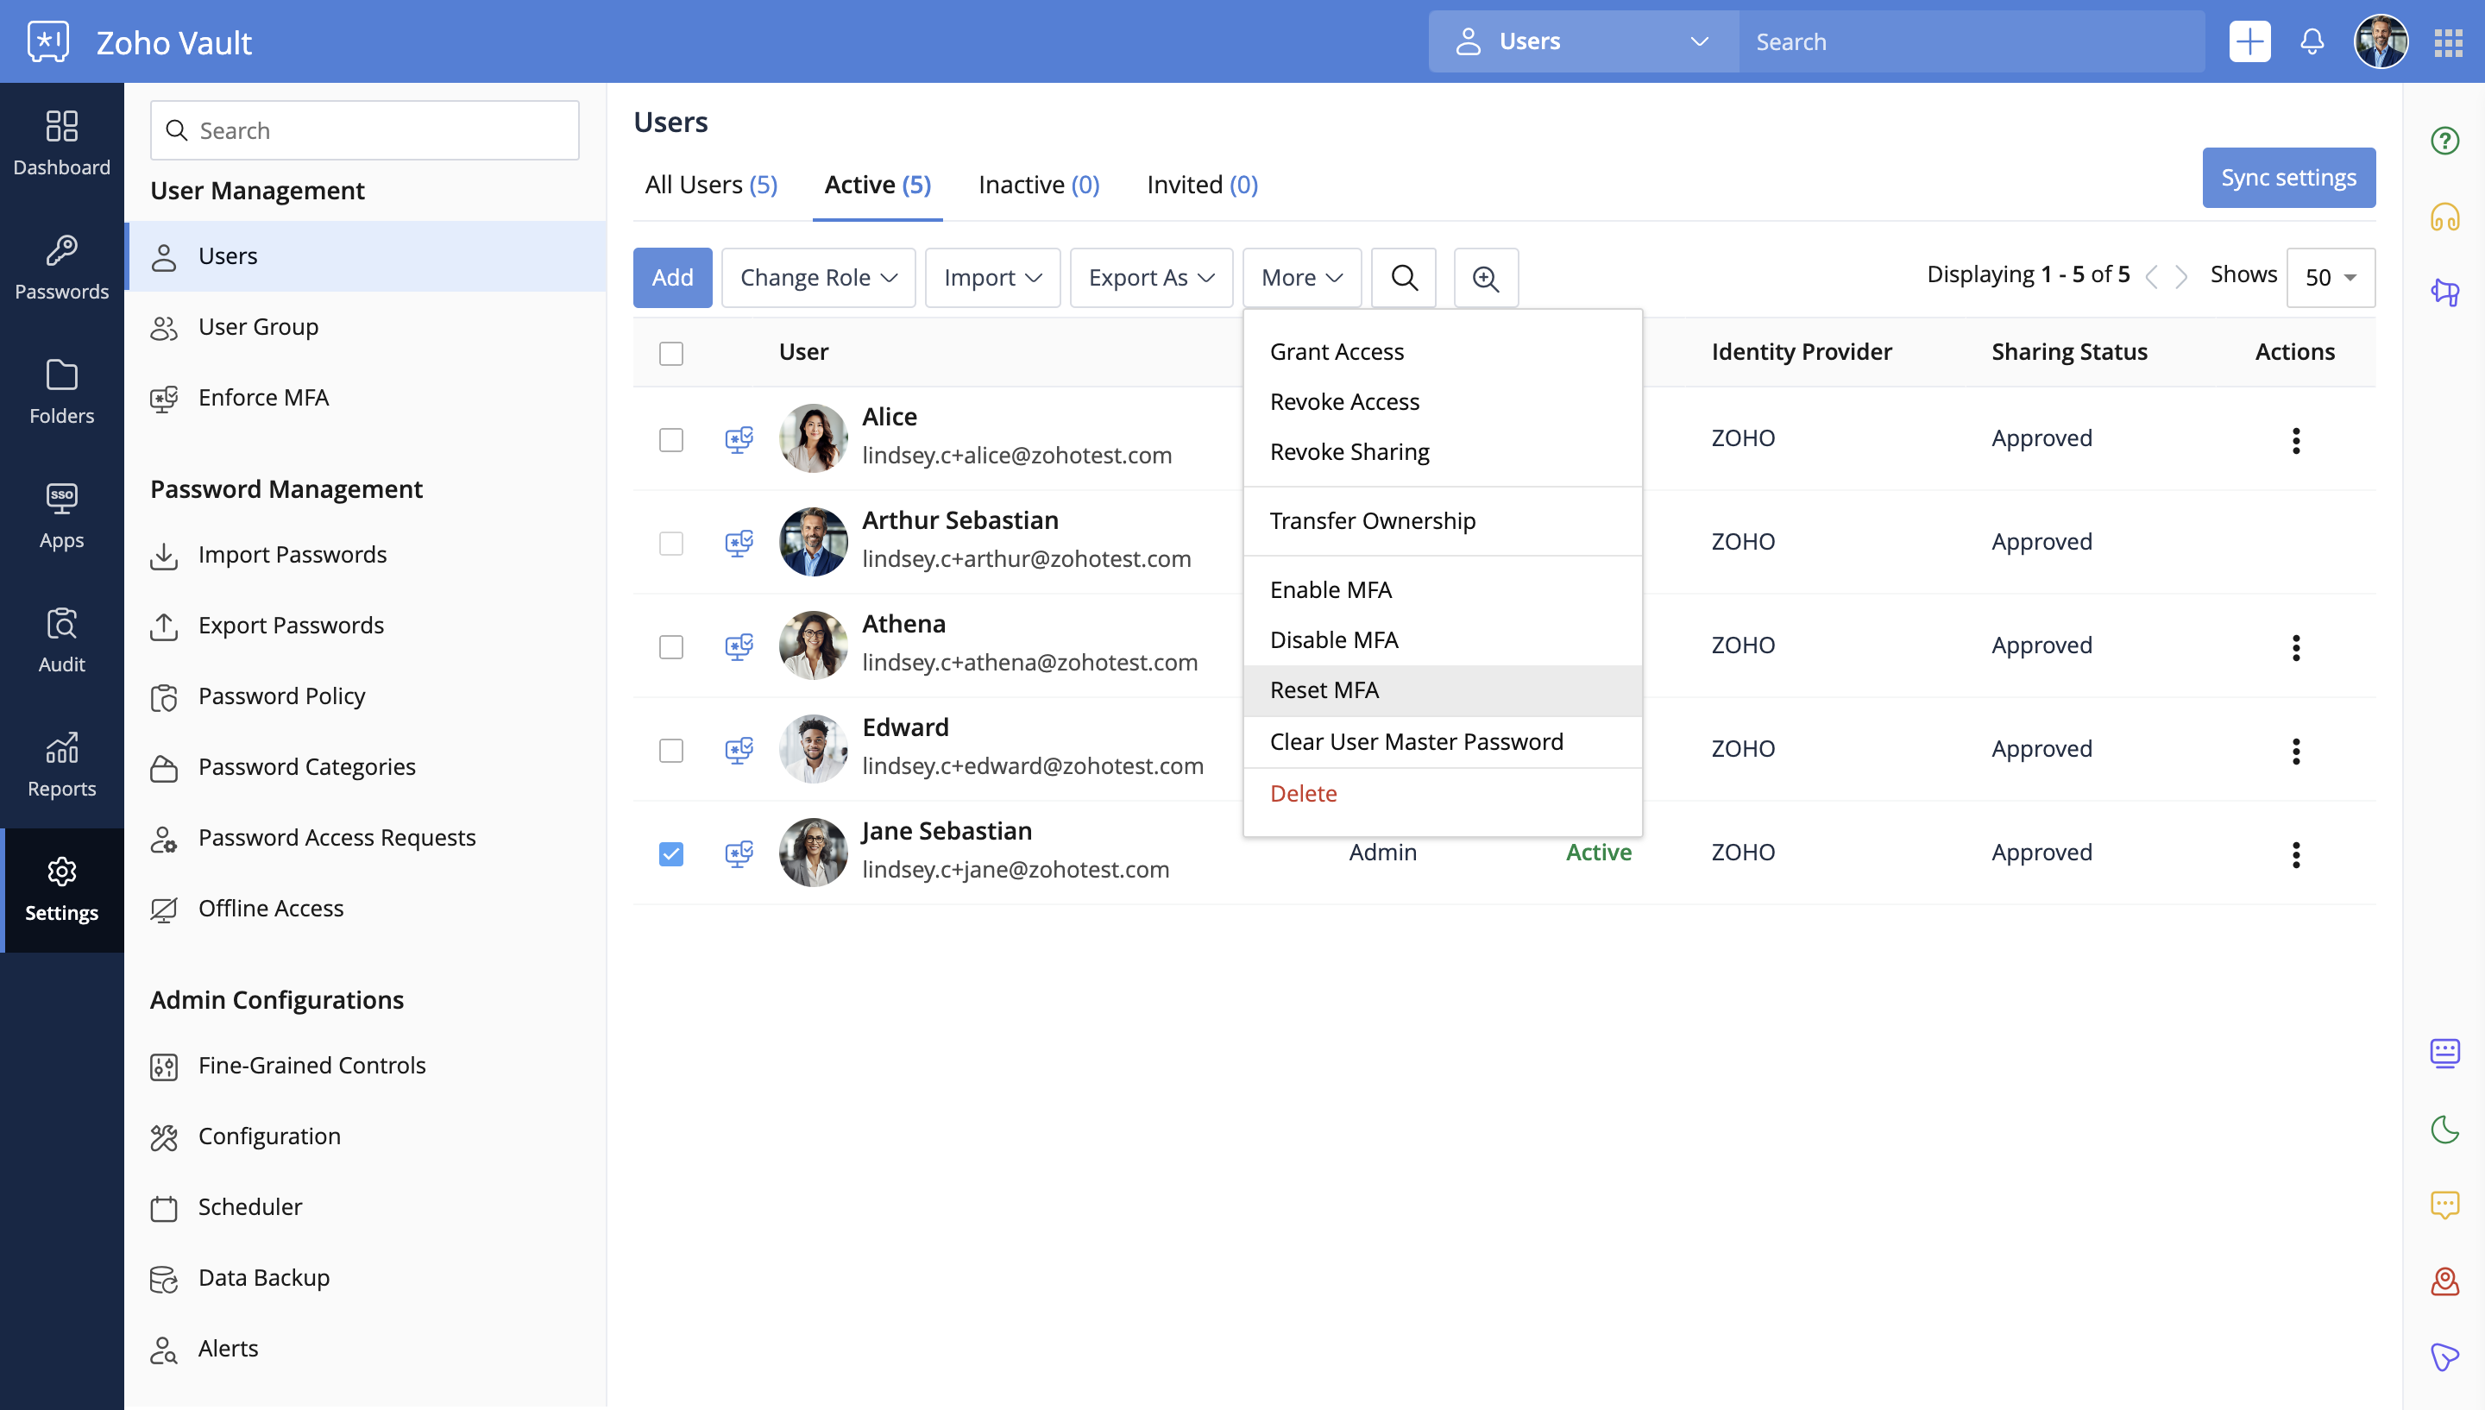Select the checkbox for Arthur Sebastian
Image resolution: width=2485 pixels, height=1410 pixels.
(670, 544)
